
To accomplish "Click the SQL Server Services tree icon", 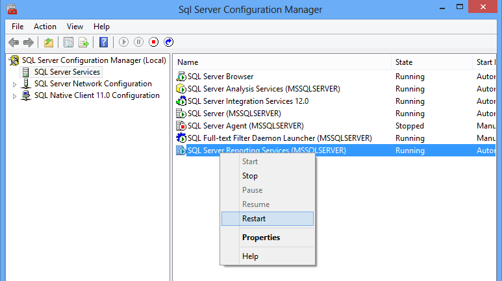I will [26, 72].
